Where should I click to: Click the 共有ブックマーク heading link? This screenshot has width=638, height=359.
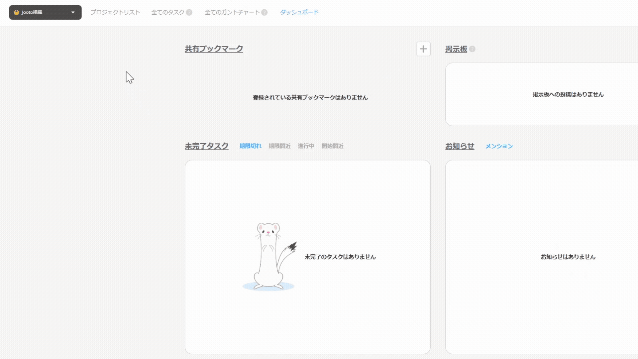214,49
